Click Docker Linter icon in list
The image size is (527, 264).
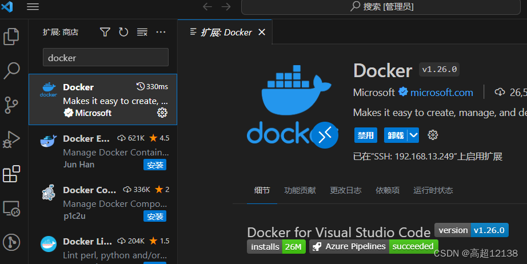tap(49, 244)
